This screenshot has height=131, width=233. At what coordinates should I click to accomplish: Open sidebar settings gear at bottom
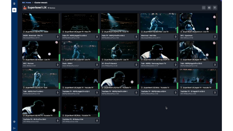(x=14, y=122)
